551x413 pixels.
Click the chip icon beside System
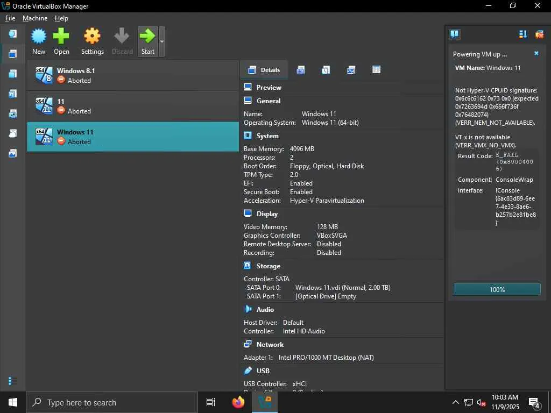[x=248, y=136]
